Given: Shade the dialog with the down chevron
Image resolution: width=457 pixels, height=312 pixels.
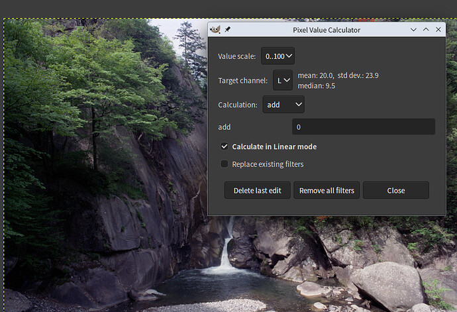Looking at the screenshot, I should pyautogui.click(x=413, y=30).
